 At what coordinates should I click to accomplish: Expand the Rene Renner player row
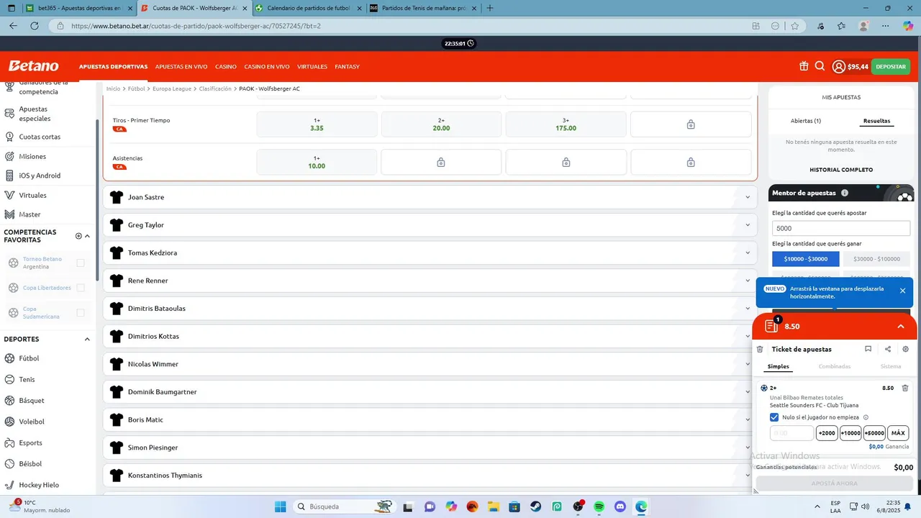[430, 281]
